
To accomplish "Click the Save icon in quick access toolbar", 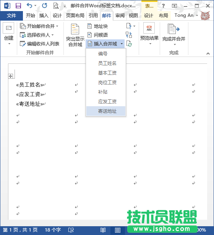I will (18, 6).
